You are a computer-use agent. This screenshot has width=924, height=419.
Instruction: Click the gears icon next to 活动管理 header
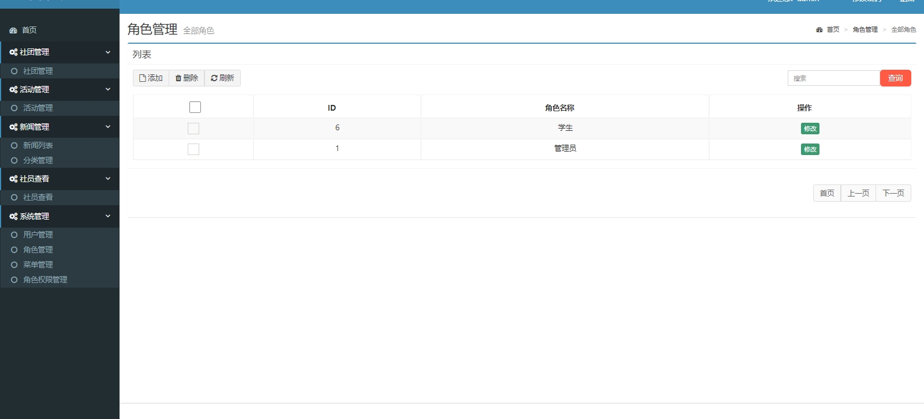coord(13,89)
